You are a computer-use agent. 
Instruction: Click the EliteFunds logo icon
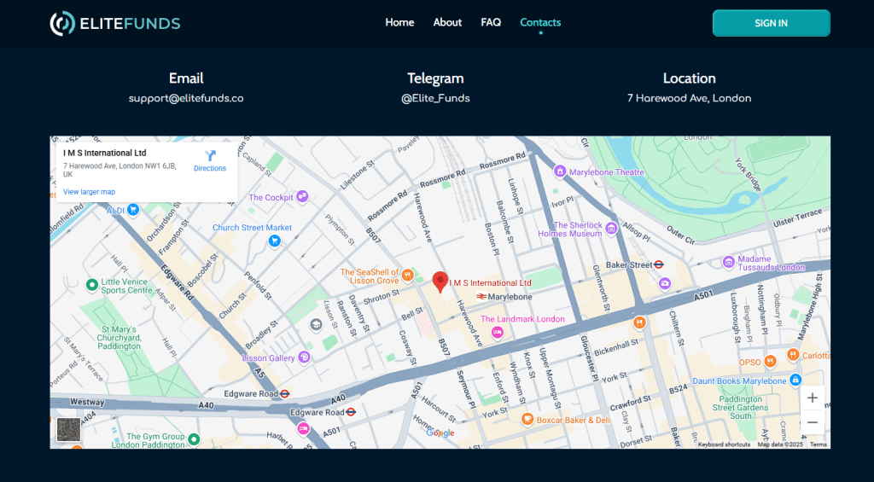pos(63,24)
